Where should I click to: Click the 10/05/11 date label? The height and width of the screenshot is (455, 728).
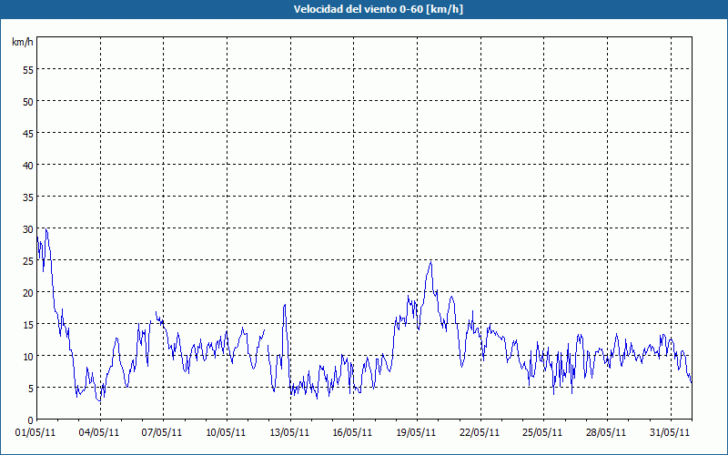click(226, 432)
